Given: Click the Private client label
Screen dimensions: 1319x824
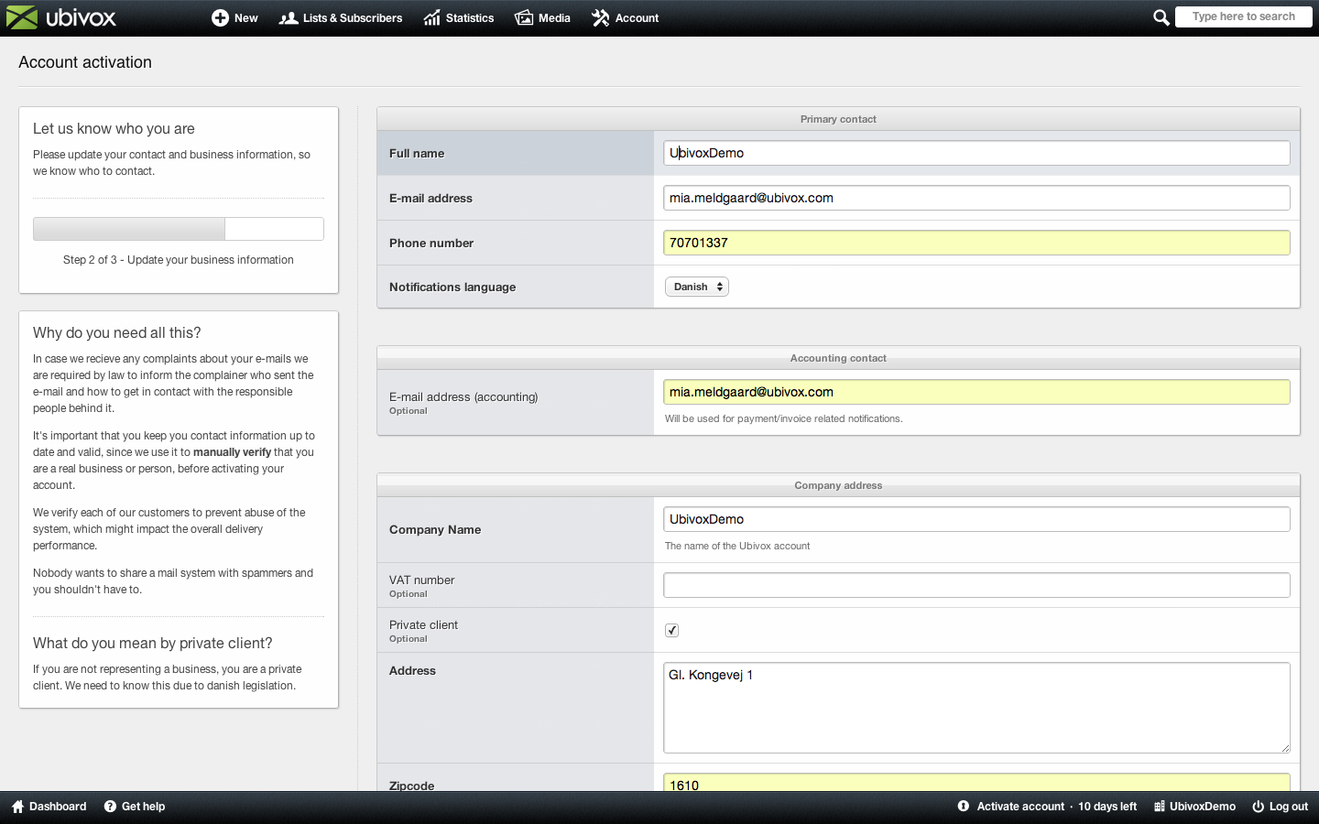Looking at the screenshot, I should [x=423, y=624].
